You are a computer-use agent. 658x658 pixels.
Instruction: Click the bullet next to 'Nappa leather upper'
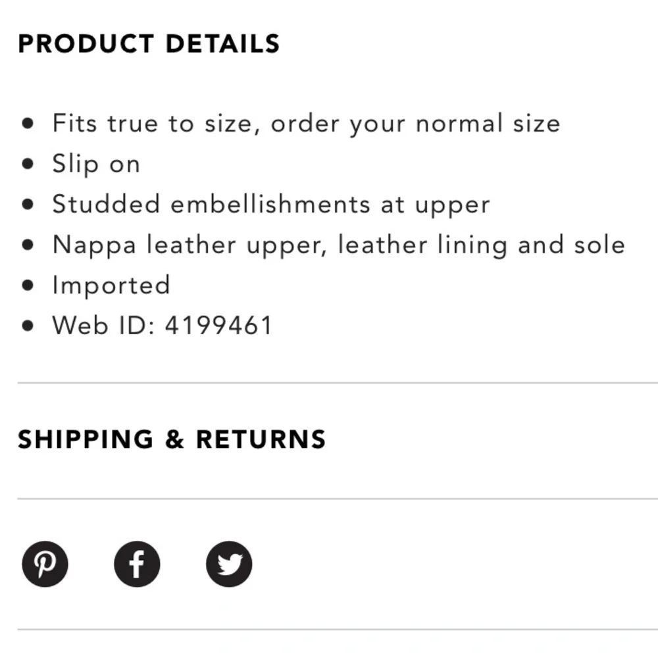[x=28, y=245]
